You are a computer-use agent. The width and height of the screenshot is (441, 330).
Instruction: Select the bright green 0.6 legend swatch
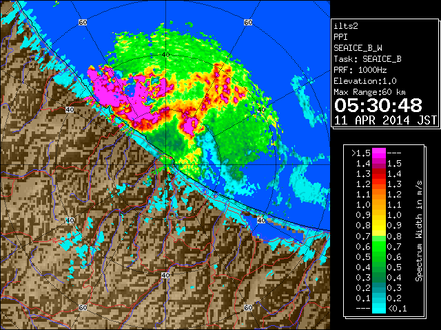pyautogui.click(x=378, y=246)
